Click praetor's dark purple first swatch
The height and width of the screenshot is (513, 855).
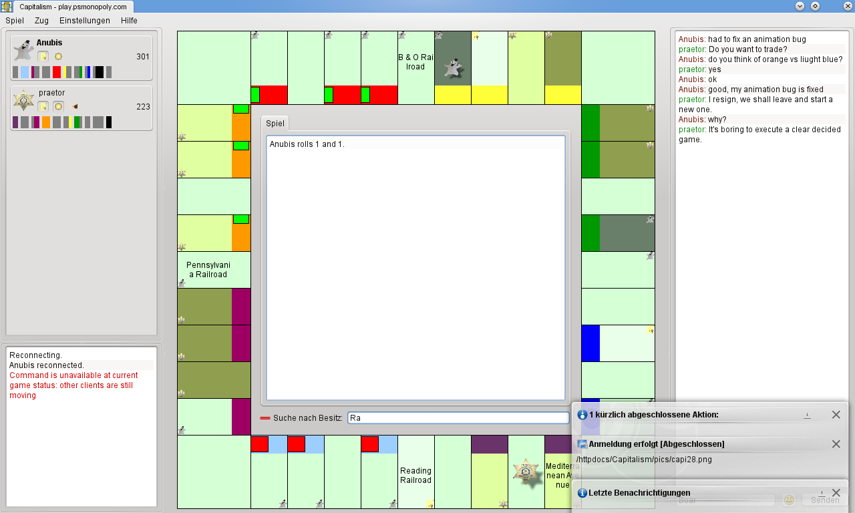point(15,122)
